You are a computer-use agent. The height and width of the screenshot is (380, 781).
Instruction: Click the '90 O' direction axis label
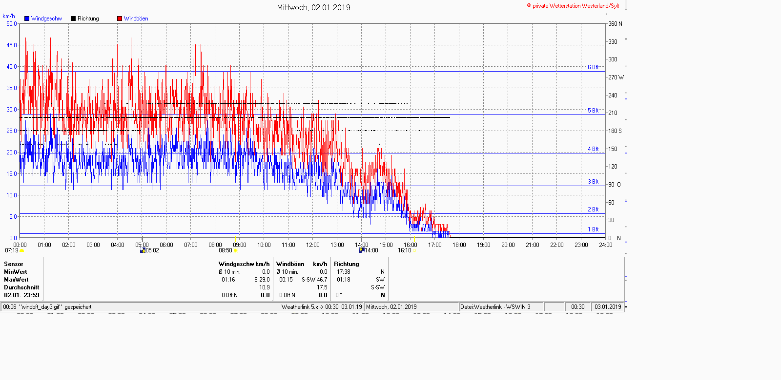click(x=615, y=185)
